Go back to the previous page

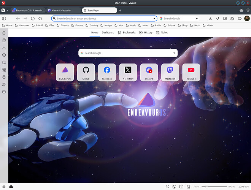[x=18, y=19]
